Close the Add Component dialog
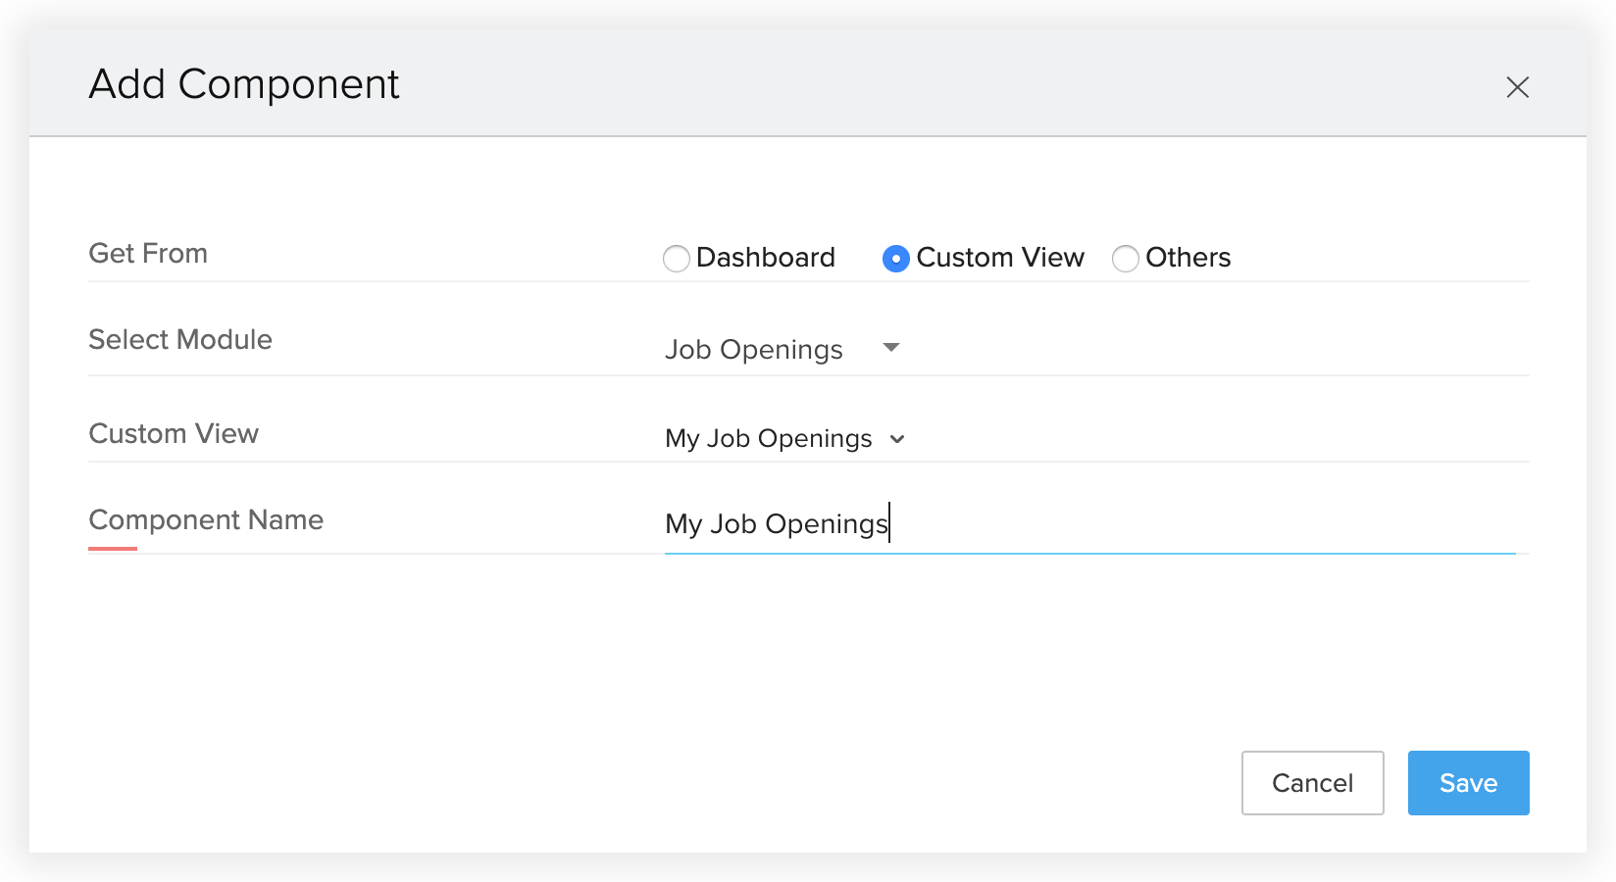The image size is (1616, 882). [x=1517, y=87]
